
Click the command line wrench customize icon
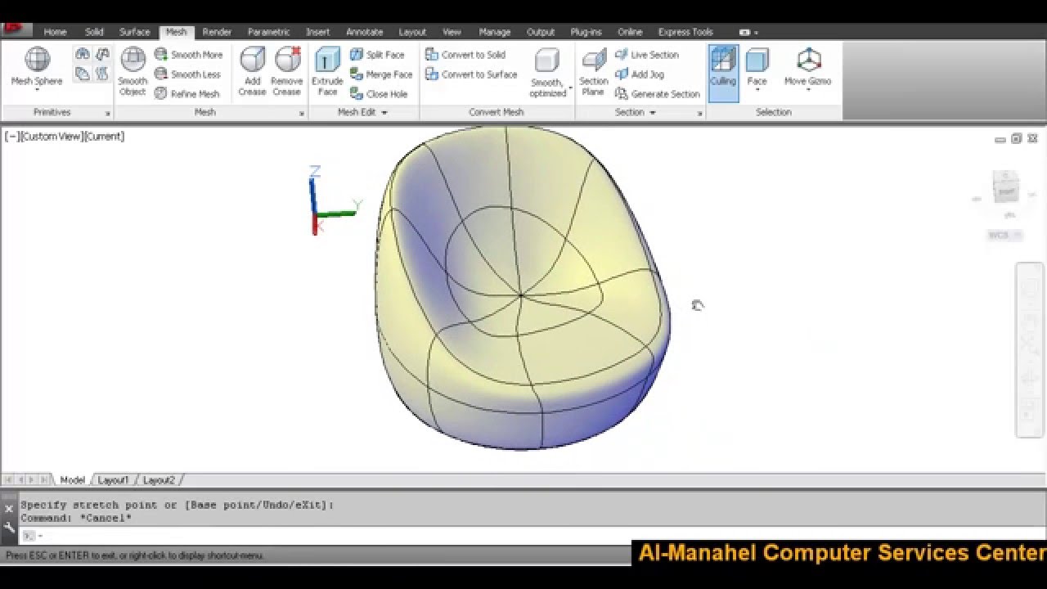pyautogui.click(x=9, y=528)
